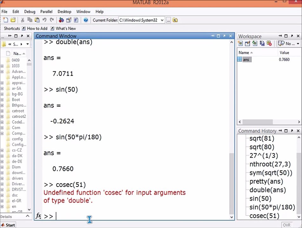The width and height of the screenshot is (302, 228).
Task: Open the Debug menu
Action: tap(30, 12)
